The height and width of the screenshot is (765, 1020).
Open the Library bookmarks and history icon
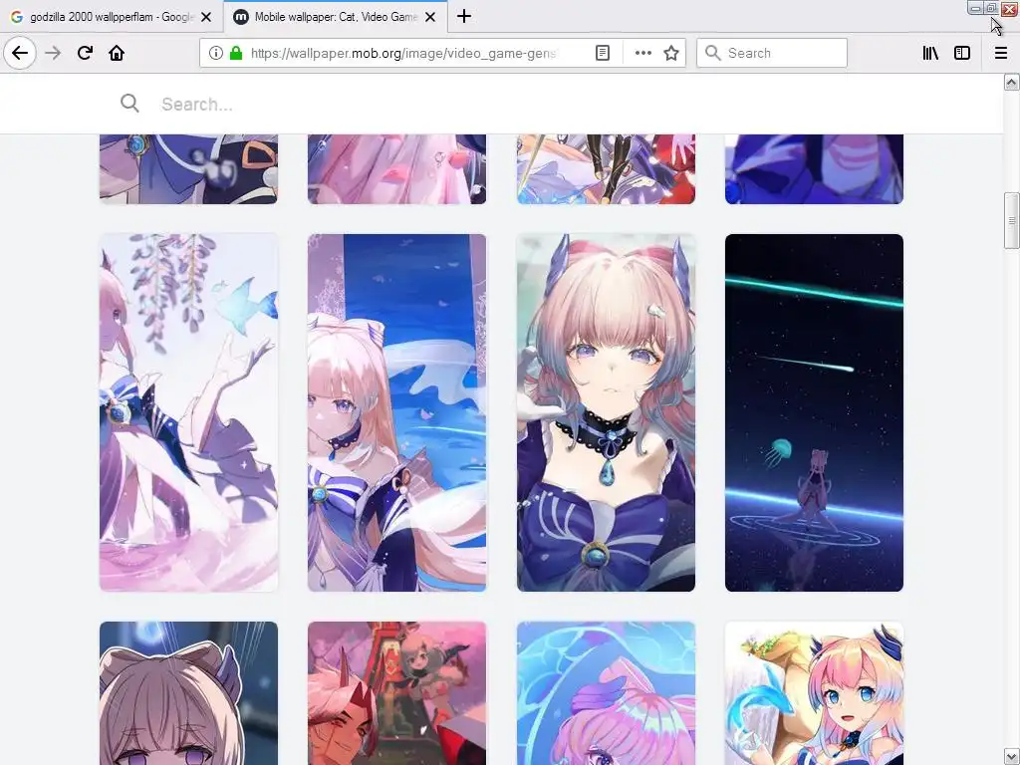pos(930,53)
